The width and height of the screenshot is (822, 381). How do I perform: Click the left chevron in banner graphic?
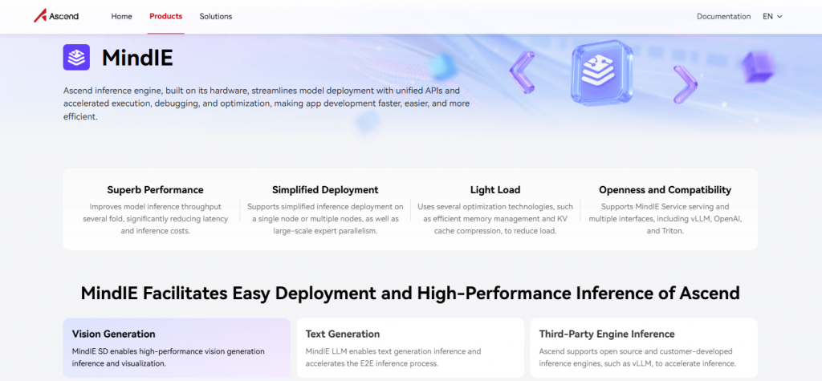tap(522, 72)
